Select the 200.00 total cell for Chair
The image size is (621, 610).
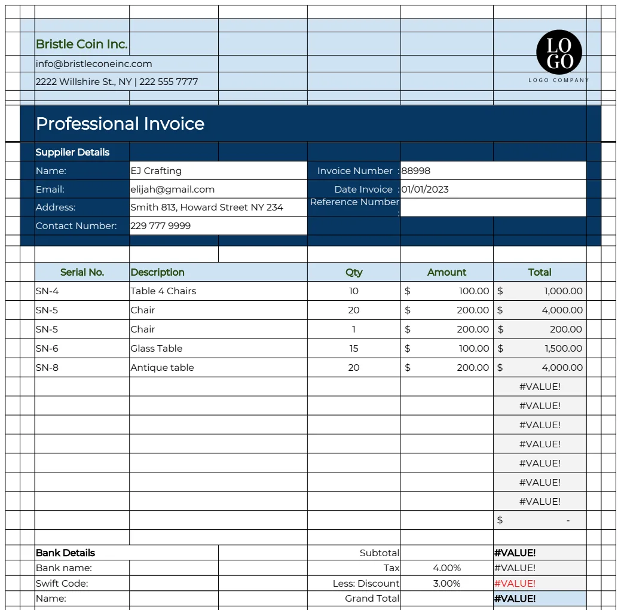[x=540, y=330]
